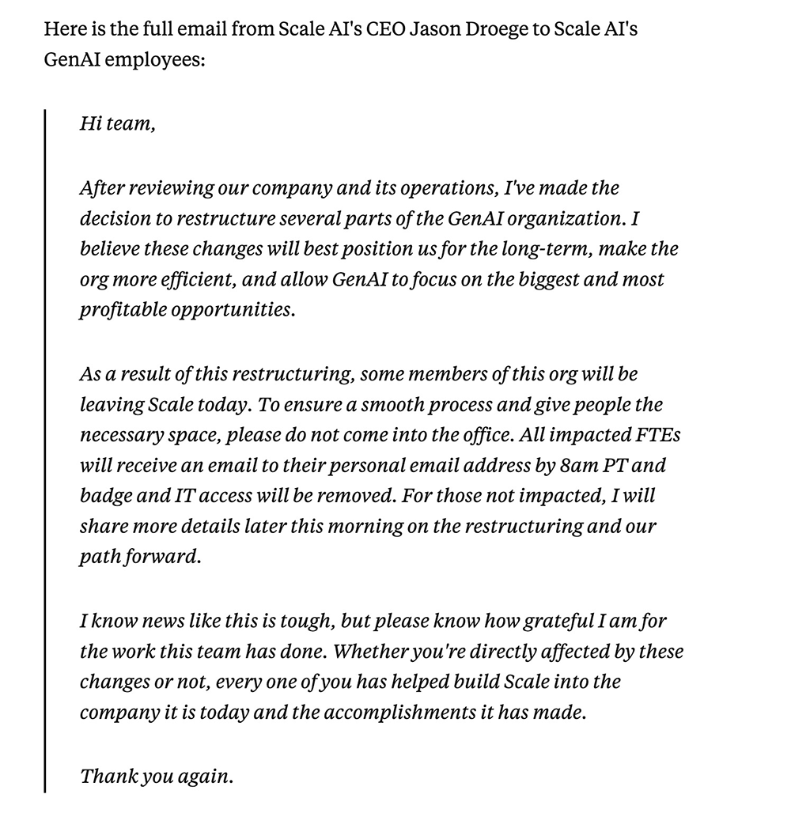Click the words 'profitable opportunities.'

coord(187,310)
